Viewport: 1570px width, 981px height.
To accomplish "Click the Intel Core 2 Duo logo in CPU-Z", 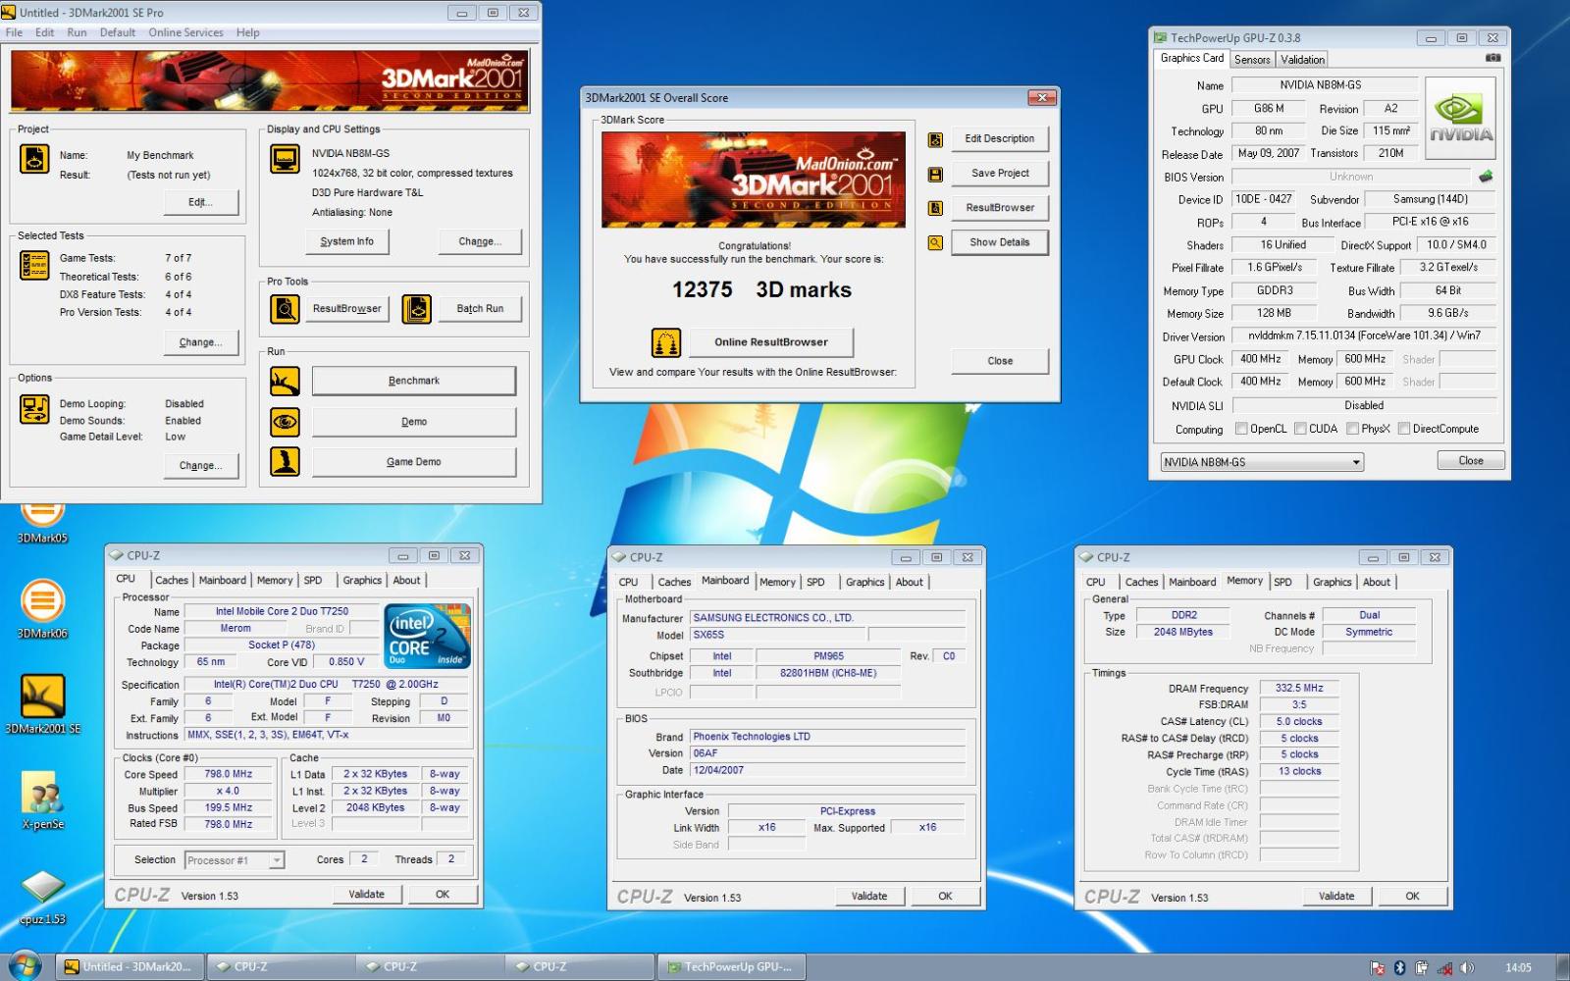I will tap(428, 637).
